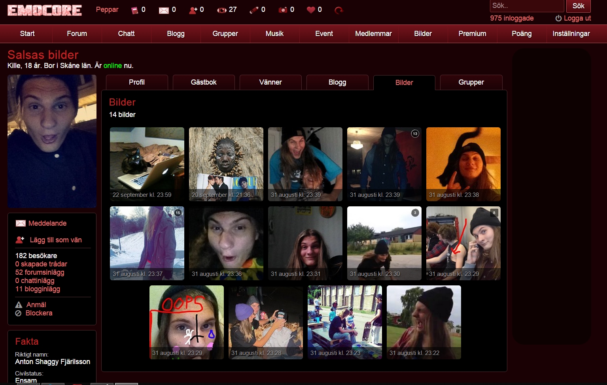607x385 pixels.
Task: Open the friend requests icon in header
Action: point(193,10)
